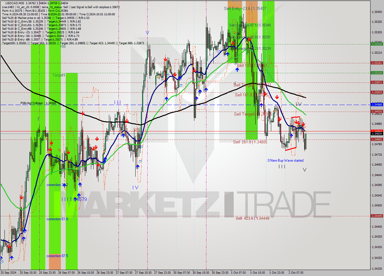
Task: Select the Sell correction 87.5 | 1.35348 label
Action: [250, 25]
